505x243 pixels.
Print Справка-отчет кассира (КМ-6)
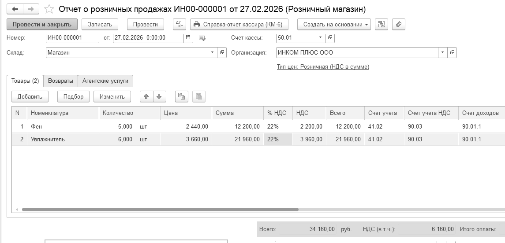(x=239, y=24)
